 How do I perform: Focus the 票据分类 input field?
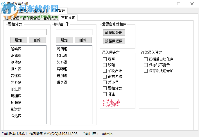coord(28,32)
